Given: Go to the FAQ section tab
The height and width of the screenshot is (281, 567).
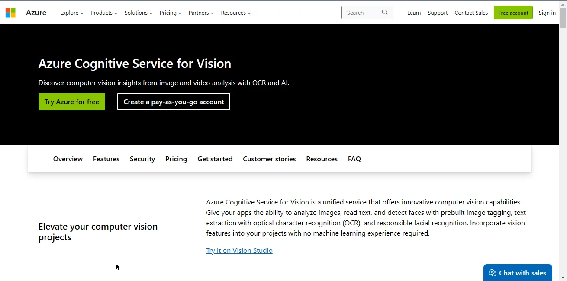Looking at the screenshot, I should pyautogui.click(x=354, y=159).
